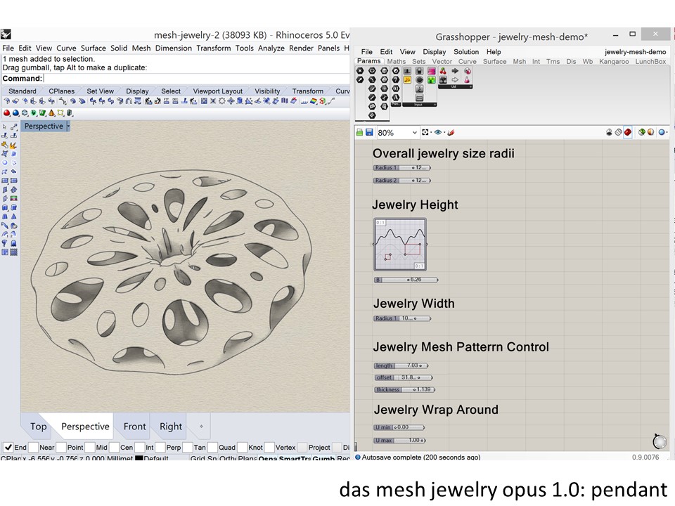Screen dimensions: 675x506
Task: Click the Grasshopper compass widget on canvas
Action: click(659, 441)
